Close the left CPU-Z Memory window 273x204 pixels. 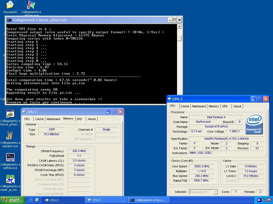[120, 112]
